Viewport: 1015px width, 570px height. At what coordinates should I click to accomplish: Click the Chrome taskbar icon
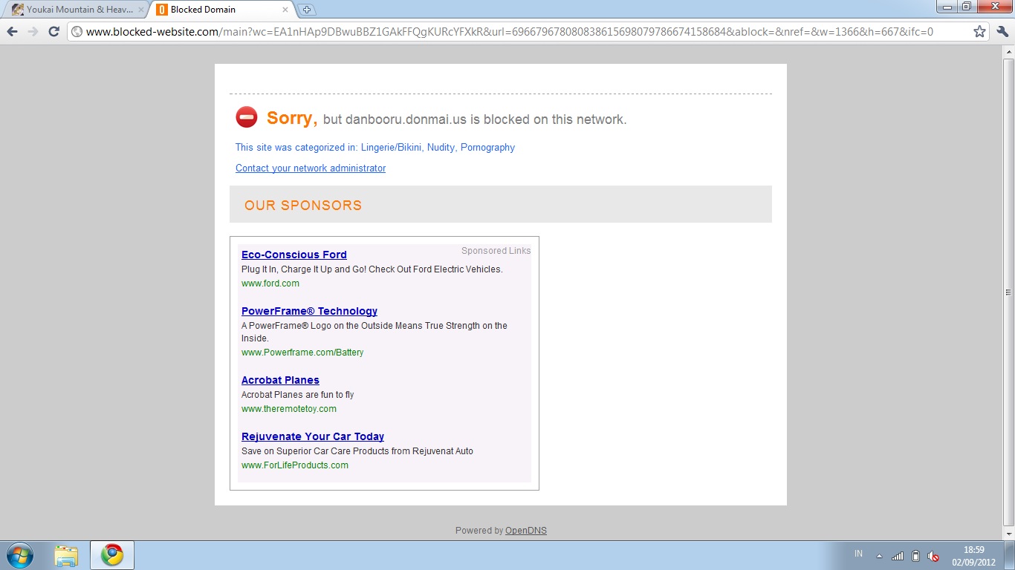pos(112,555)
